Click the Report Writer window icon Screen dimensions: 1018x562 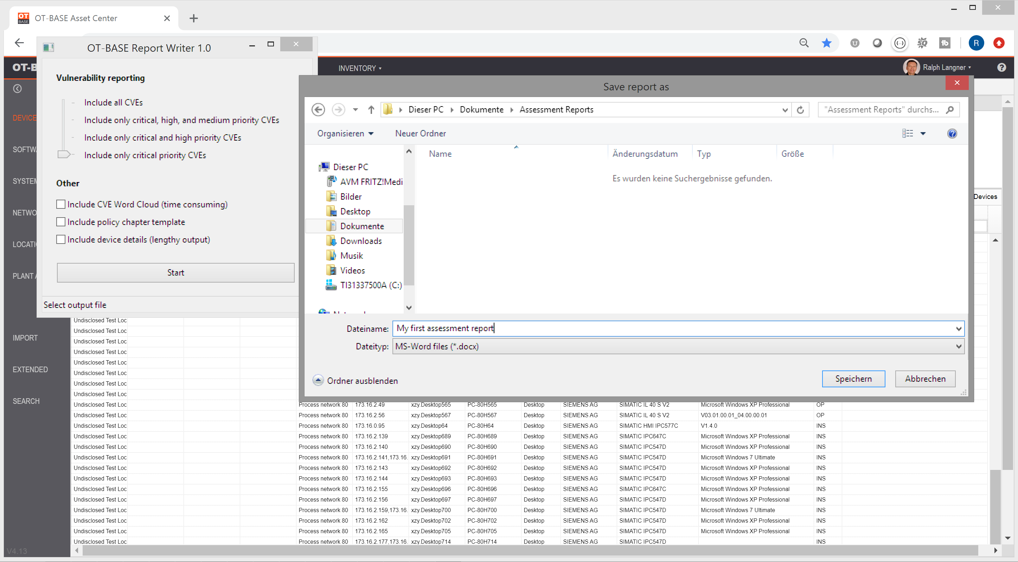(49, 48)
